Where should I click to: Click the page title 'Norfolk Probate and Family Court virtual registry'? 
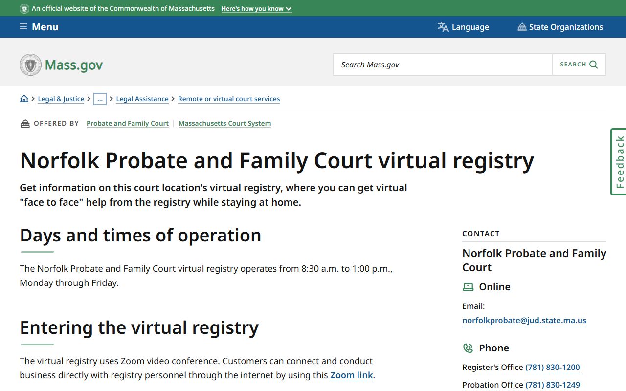[x=277, y=160]
